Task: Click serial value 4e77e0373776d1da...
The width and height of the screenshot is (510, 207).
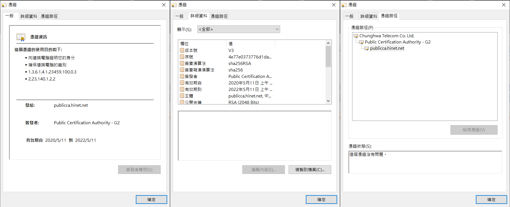Action: 250,57
